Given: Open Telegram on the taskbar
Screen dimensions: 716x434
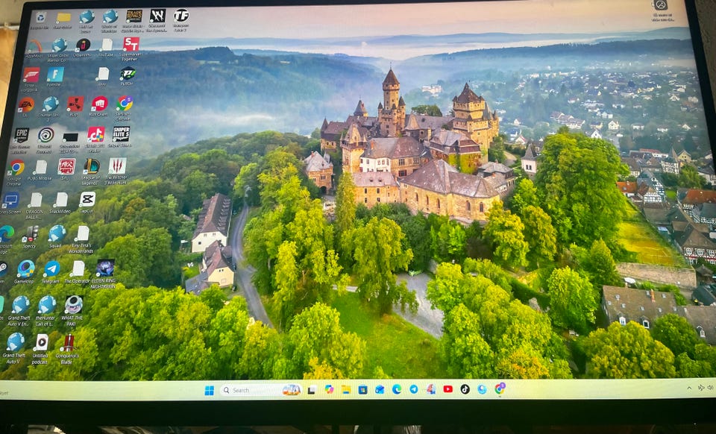Looking at the screenshot, I should point(414,389).
